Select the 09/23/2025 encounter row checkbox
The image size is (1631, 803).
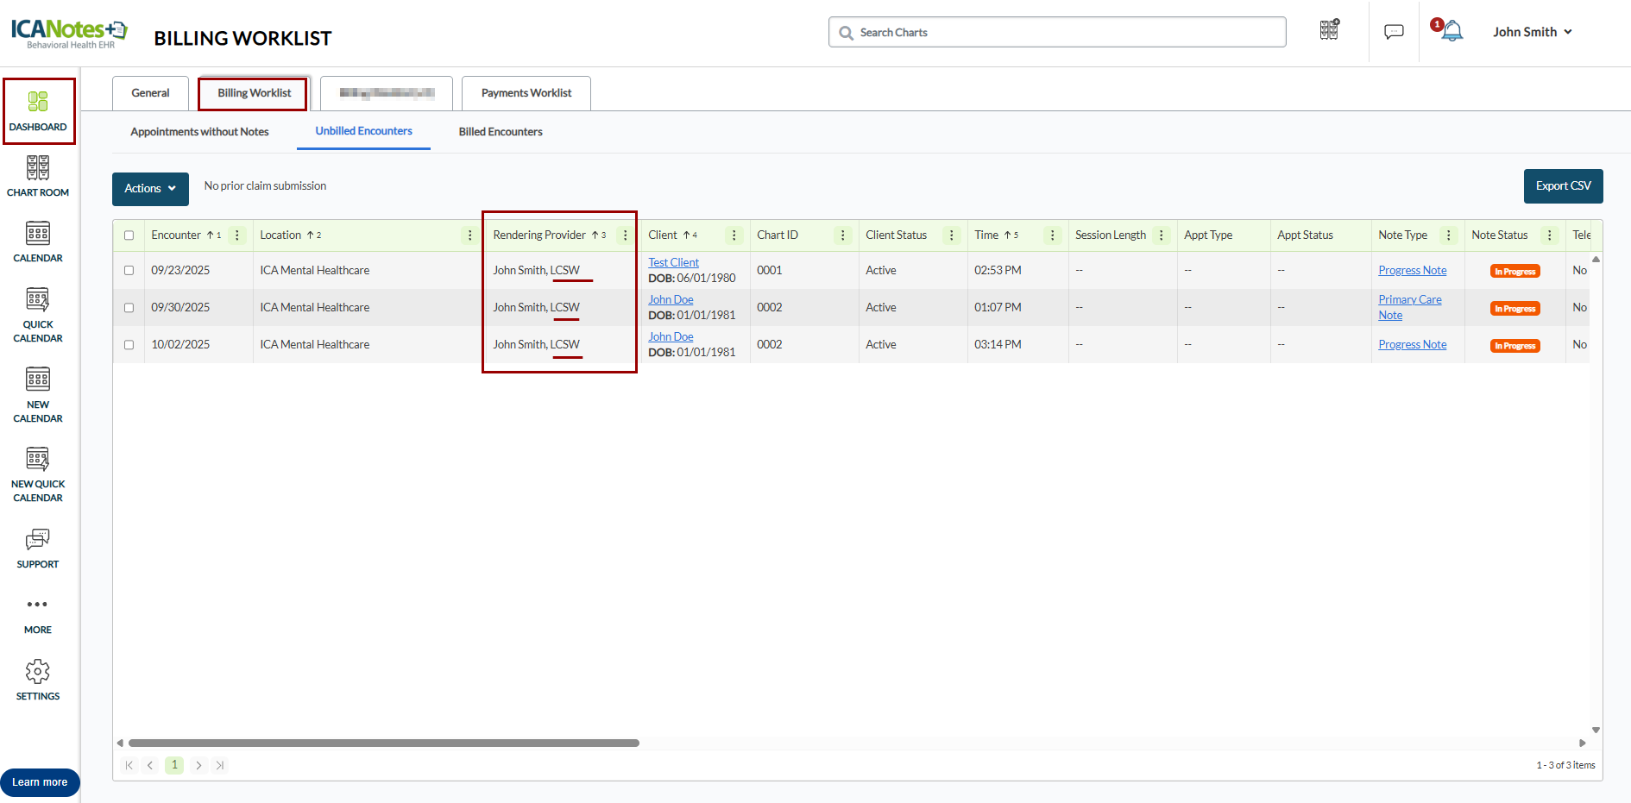[x=129, y=271]
